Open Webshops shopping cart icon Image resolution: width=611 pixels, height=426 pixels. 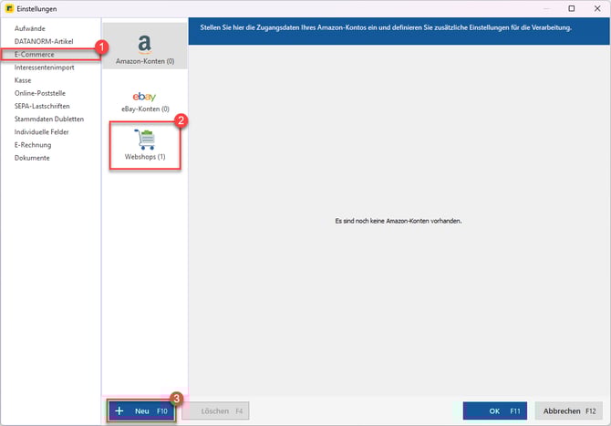click(x=144, y=140)
